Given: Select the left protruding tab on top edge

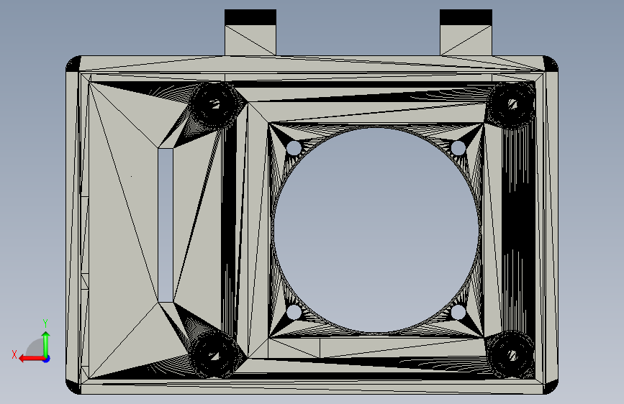Looking at the screenshot, I should (x=250, y=32).
